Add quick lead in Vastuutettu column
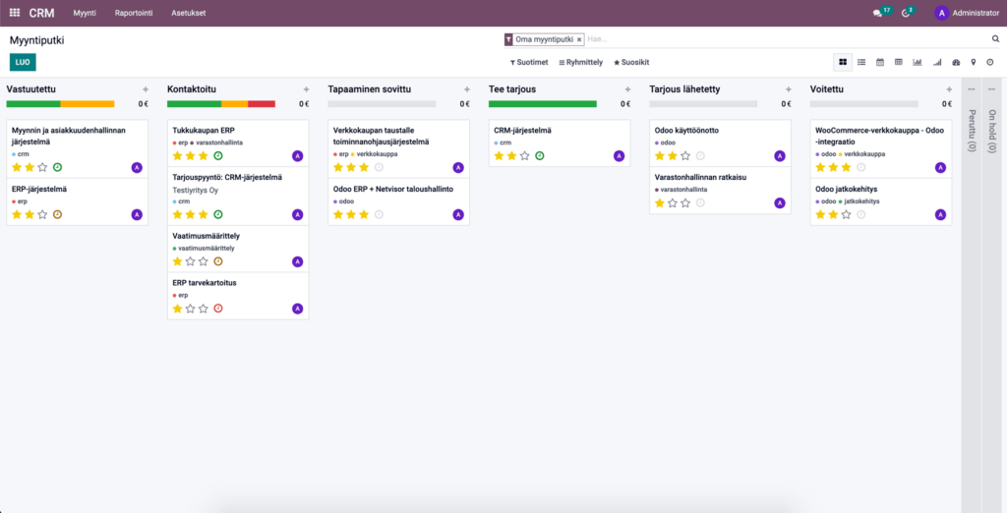The height and width of the screenshot is (513, 1007). [x=145, y=89]
